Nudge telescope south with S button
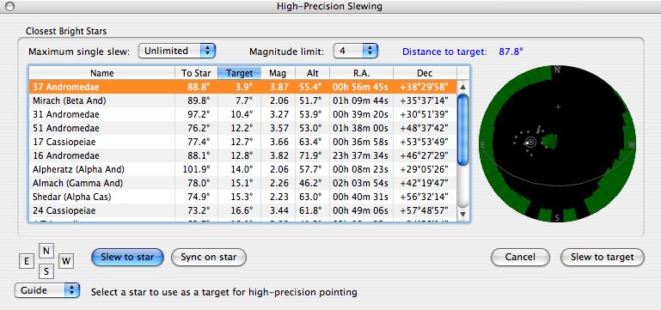The height and width of the screenshot is (310, 661). (46, 271)
